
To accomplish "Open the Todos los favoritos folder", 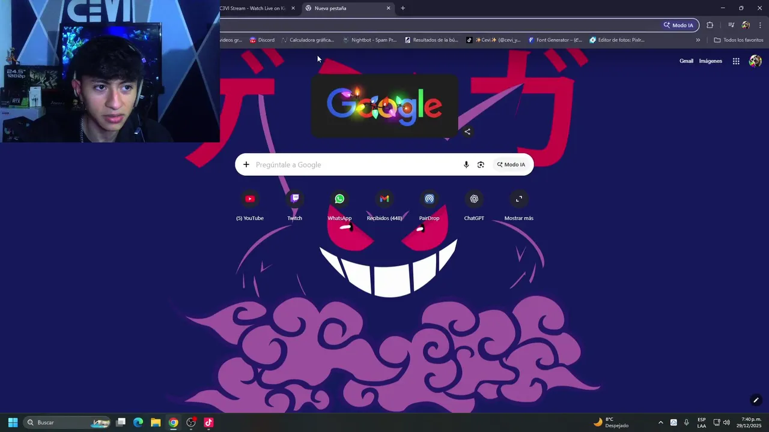I will [738, 40].
